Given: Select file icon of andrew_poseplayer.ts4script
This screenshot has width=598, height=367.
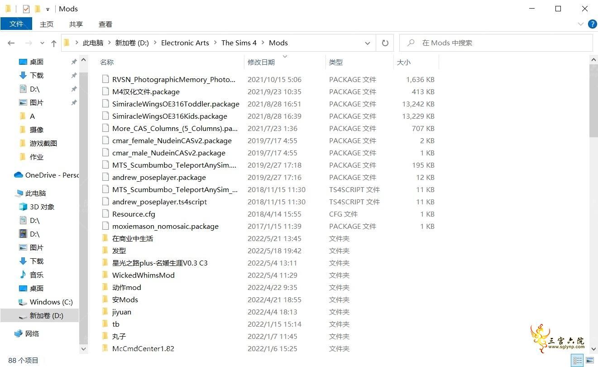Looking at the screenshot, I should (x=105, y=202).
